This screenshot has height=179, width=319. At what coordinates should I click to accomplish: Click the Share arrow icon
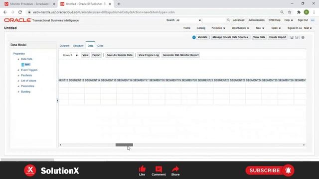click(175, 169)
